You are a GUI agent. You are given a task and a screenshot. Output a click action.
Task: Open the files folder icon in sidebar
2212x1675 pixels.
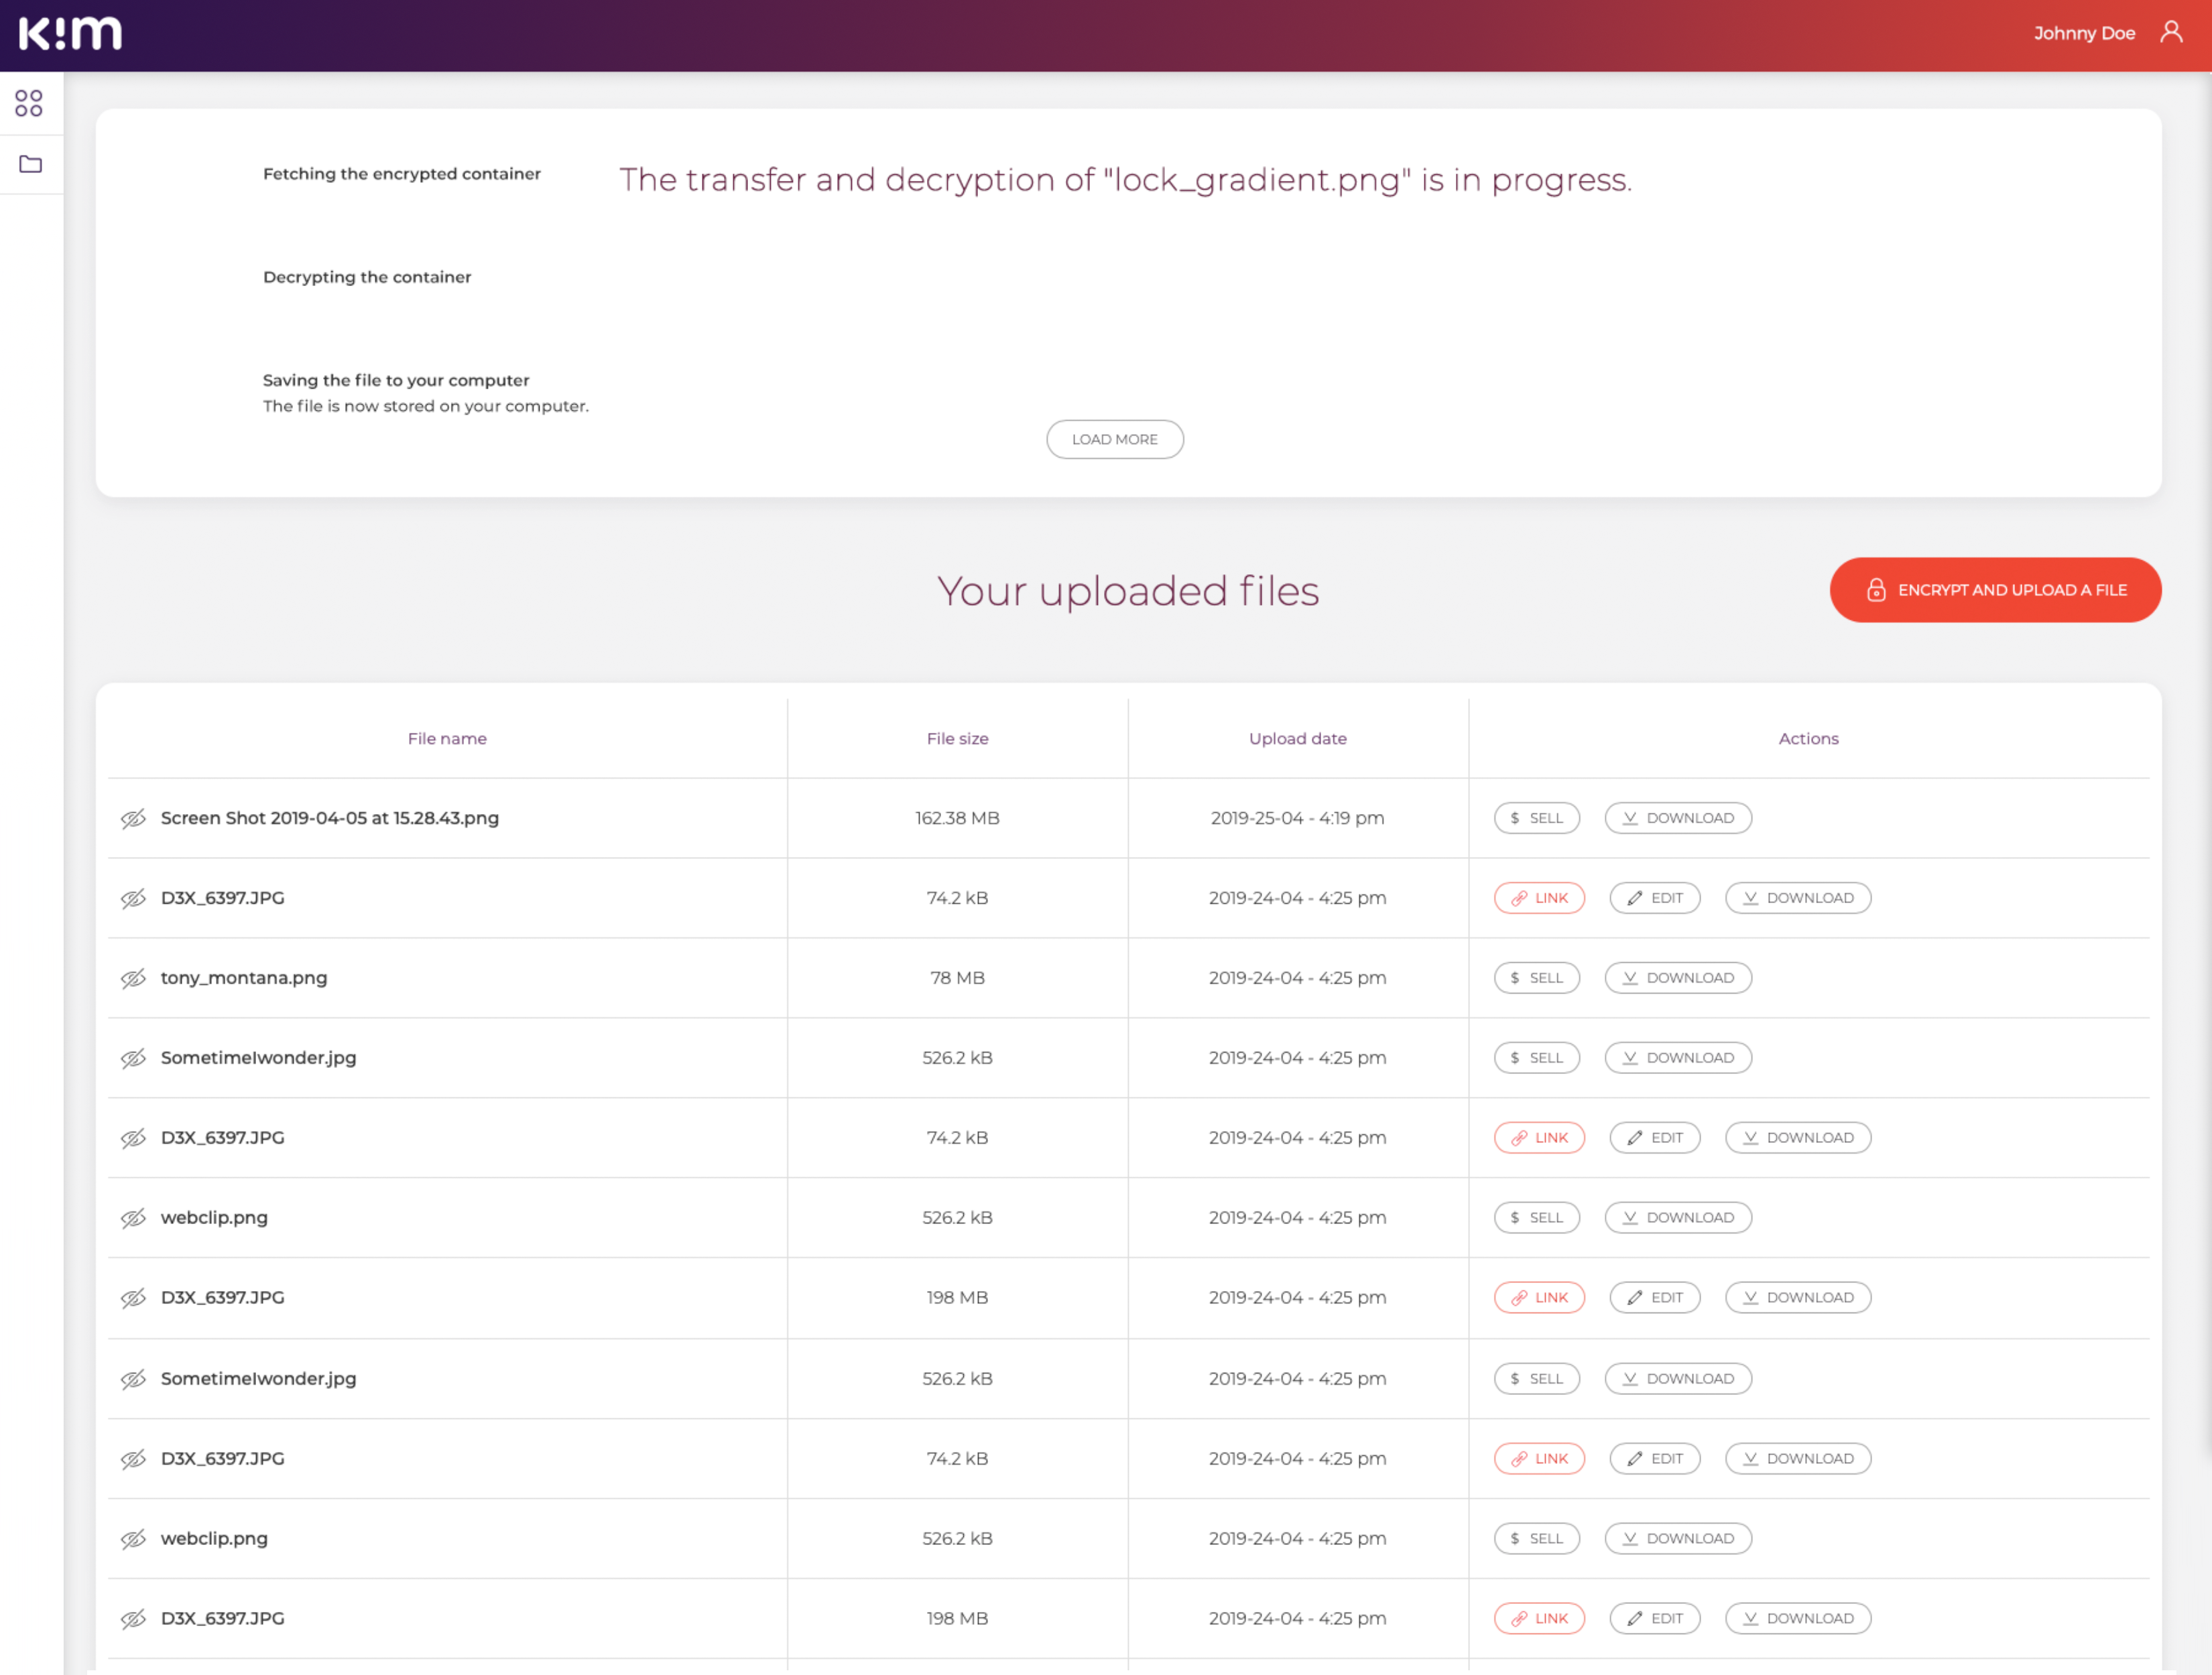[30, 164]
